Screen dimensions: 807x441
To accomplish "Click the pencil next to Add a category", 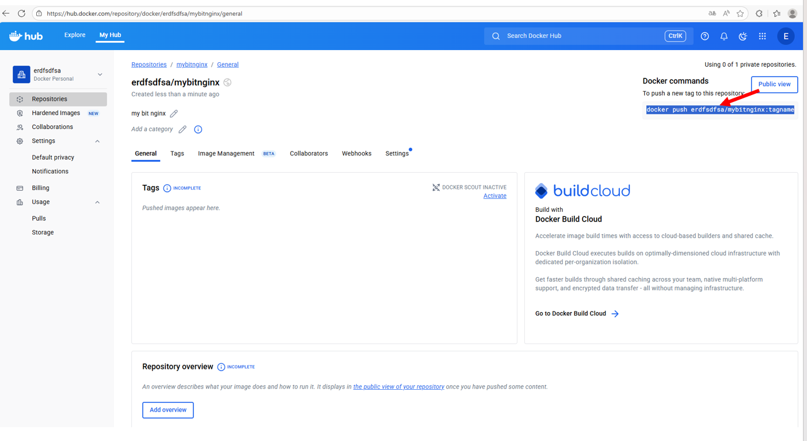I will (182, 130).
